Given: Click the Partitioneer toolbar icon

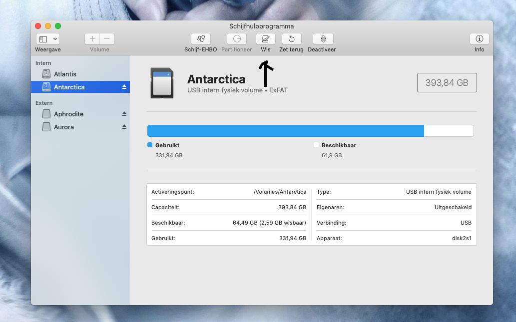Looking at the screenshot, I should (x=237, y=39).
